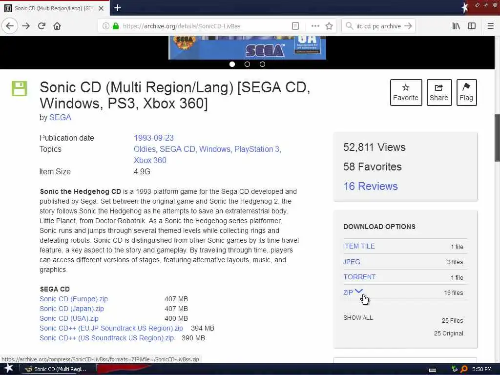Click the orange magnifier tray icon
The height and width of the screenshot is (375, 500).
pyautogui.click(x=464, y=369)
